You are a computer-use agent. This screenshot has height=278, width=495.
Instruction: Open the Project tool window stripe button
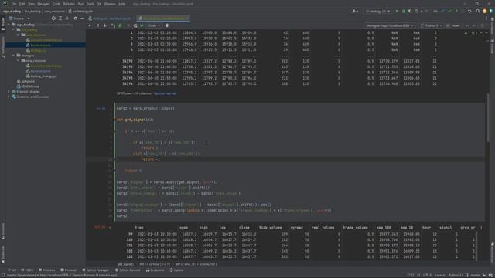coord(3,24)
